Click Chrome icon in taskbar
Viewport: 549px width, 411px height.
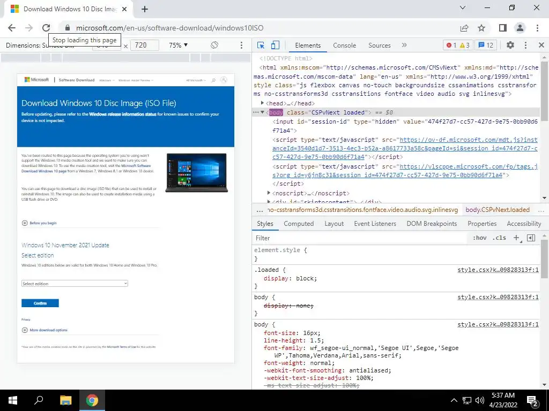tap(92, 400)
